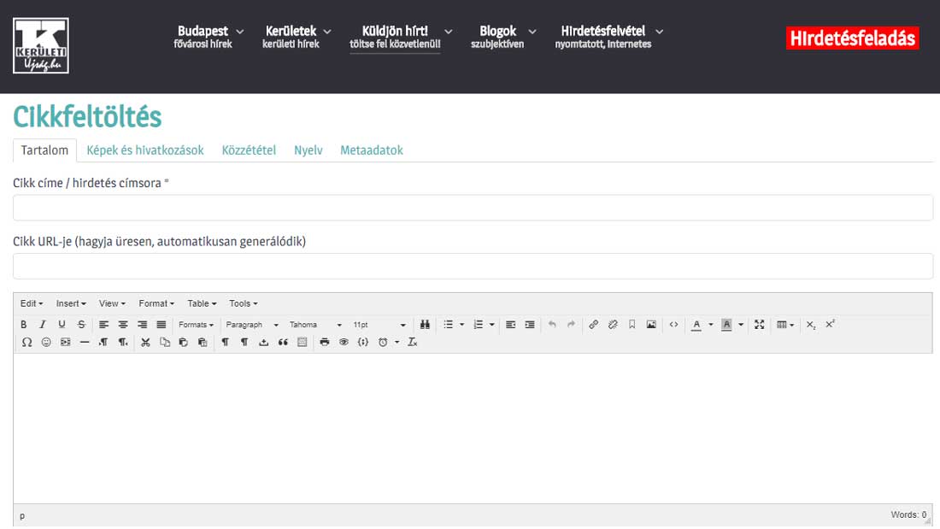This screenshot has height=529, width=940.
Task: Click the special character omega icon
Action: [x=26, y=342]
